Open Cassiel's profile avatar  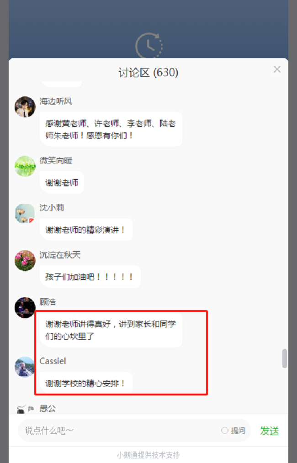[25, 367]
